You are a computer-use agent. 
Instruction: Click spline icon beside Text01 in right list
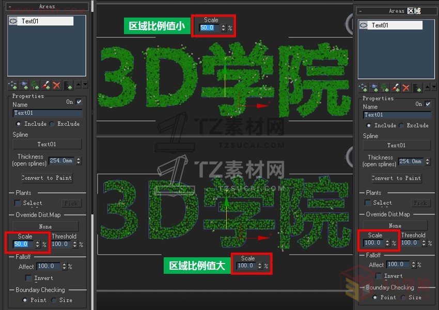[364, 25]
